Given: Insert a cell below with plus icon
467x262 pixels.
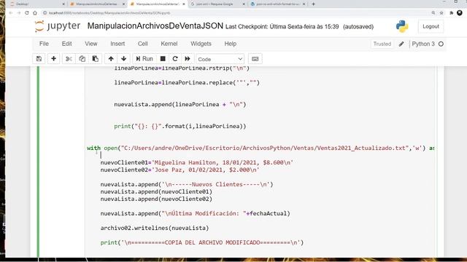Looking at the screenshot, I should point(53,59).
